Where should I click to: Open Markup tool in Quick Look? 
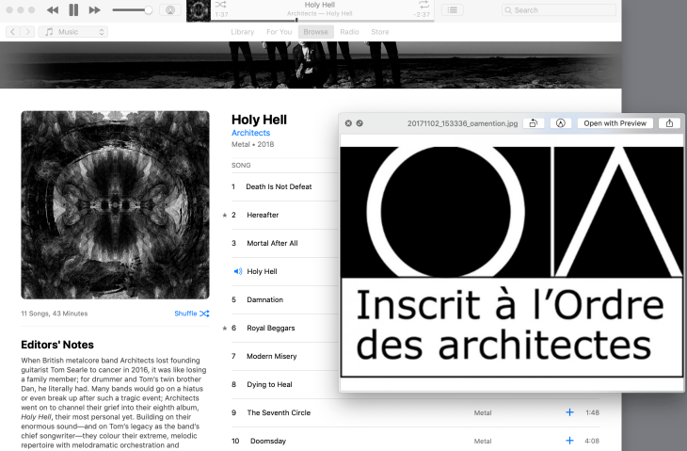[x=560, y=123]
